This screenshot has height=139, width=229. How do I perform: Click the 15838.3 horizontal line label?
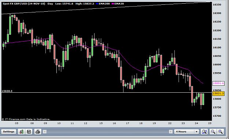(x=7, y=91)
